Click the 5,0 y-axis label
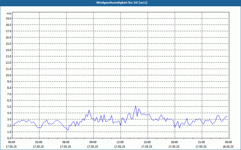The height and width of the screenshot is (150, 241). pyautogui.click(x=9, y=106)
